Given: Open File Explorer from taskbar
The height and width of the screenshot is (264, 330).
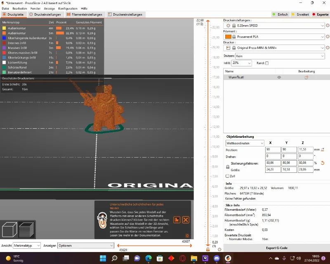Looking at the screenshot, I should [194, 258].
